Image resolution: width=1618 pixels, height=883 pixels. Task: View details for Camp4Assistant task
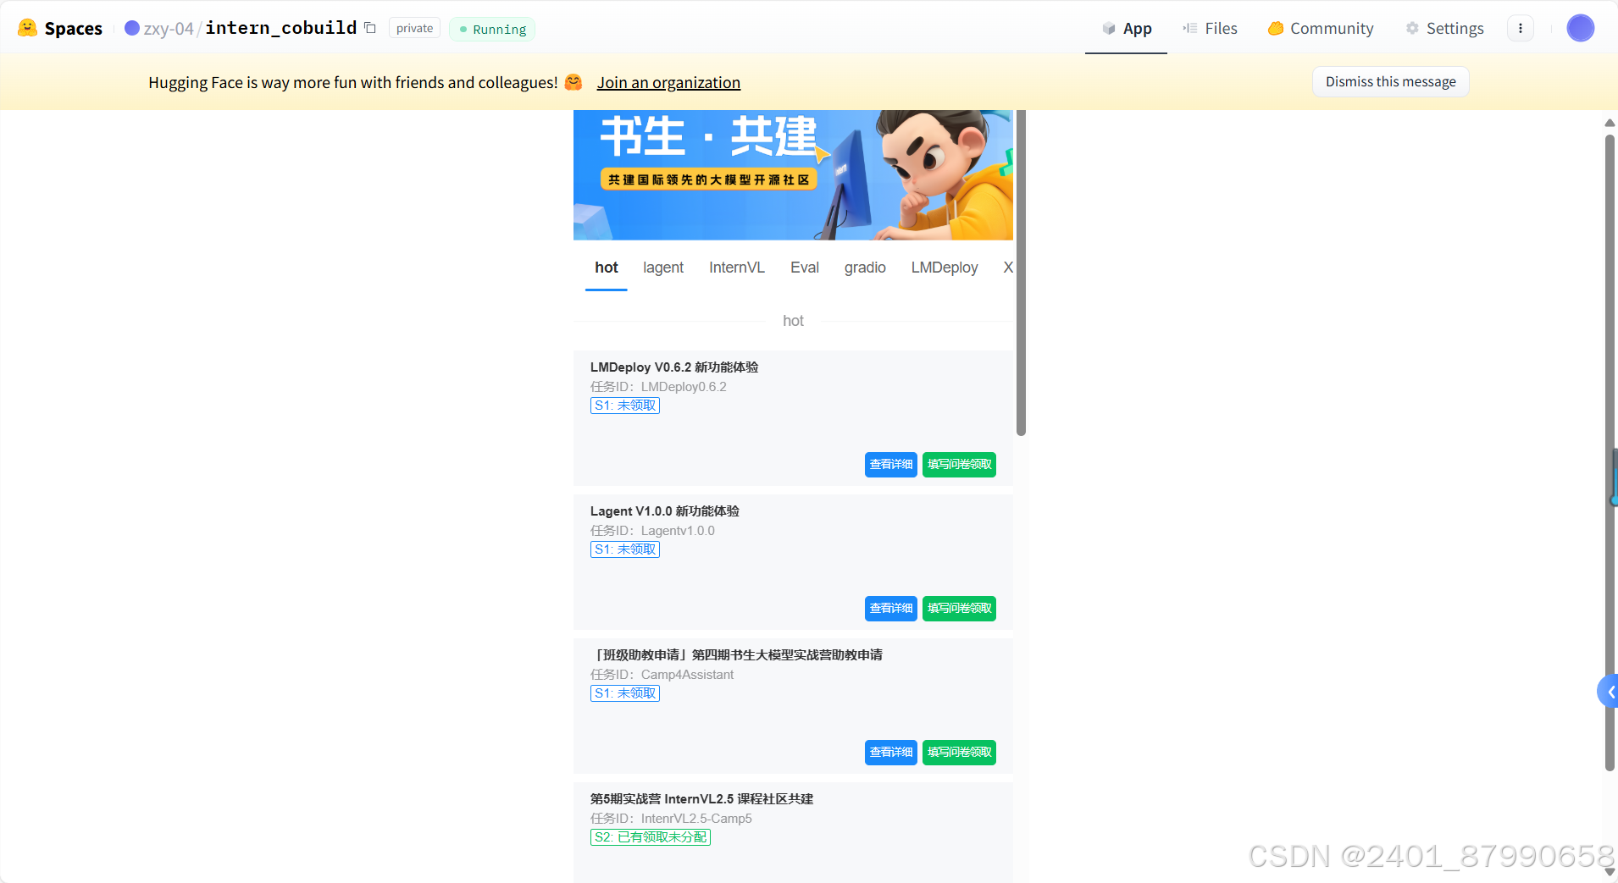click(x=891, y=752)
